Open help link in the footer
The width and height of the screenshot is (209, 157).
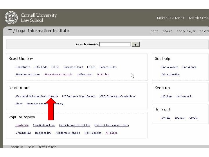(x=31, y=147)
